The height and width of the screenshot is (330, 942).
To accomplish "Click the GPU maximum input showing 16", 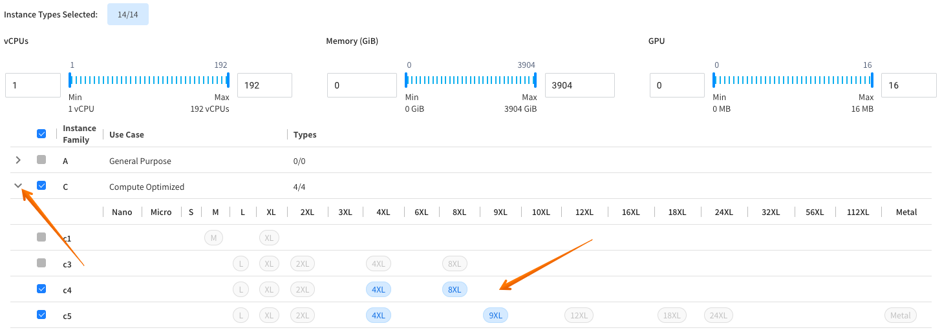I will click(x=908, y=85).
